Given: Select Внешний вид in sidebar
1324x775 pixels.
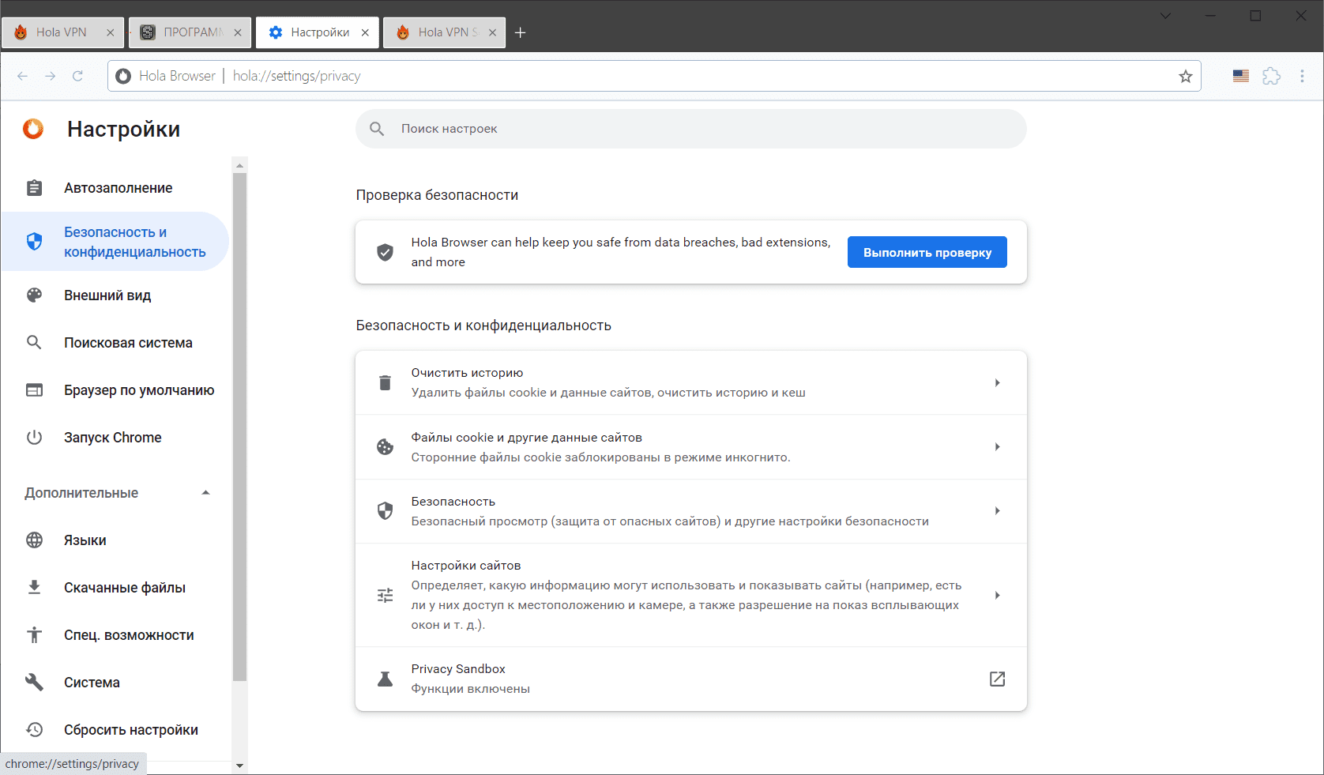Looking at the screenshot, I should click(x=107, y=295).
